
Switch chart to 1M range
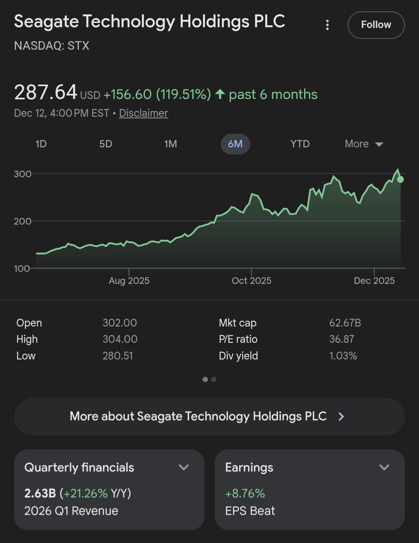pyautogui.click(x=170, y=144)
